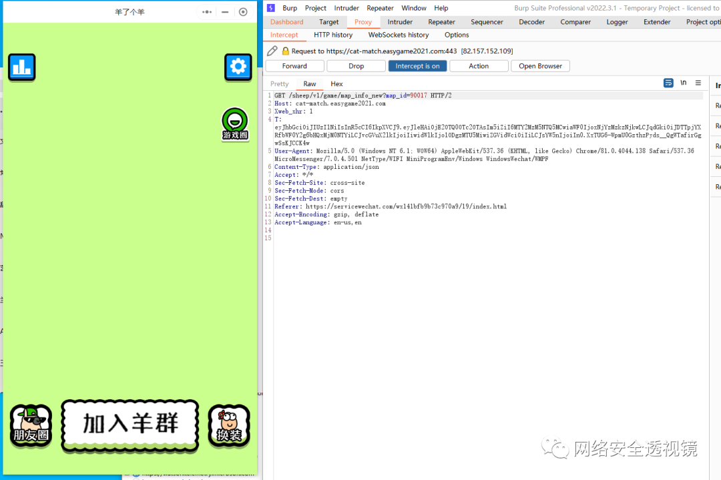Click the pencil edit icon beside request
The height and width of the screenshot is (480, 721).
pos(272,51)
